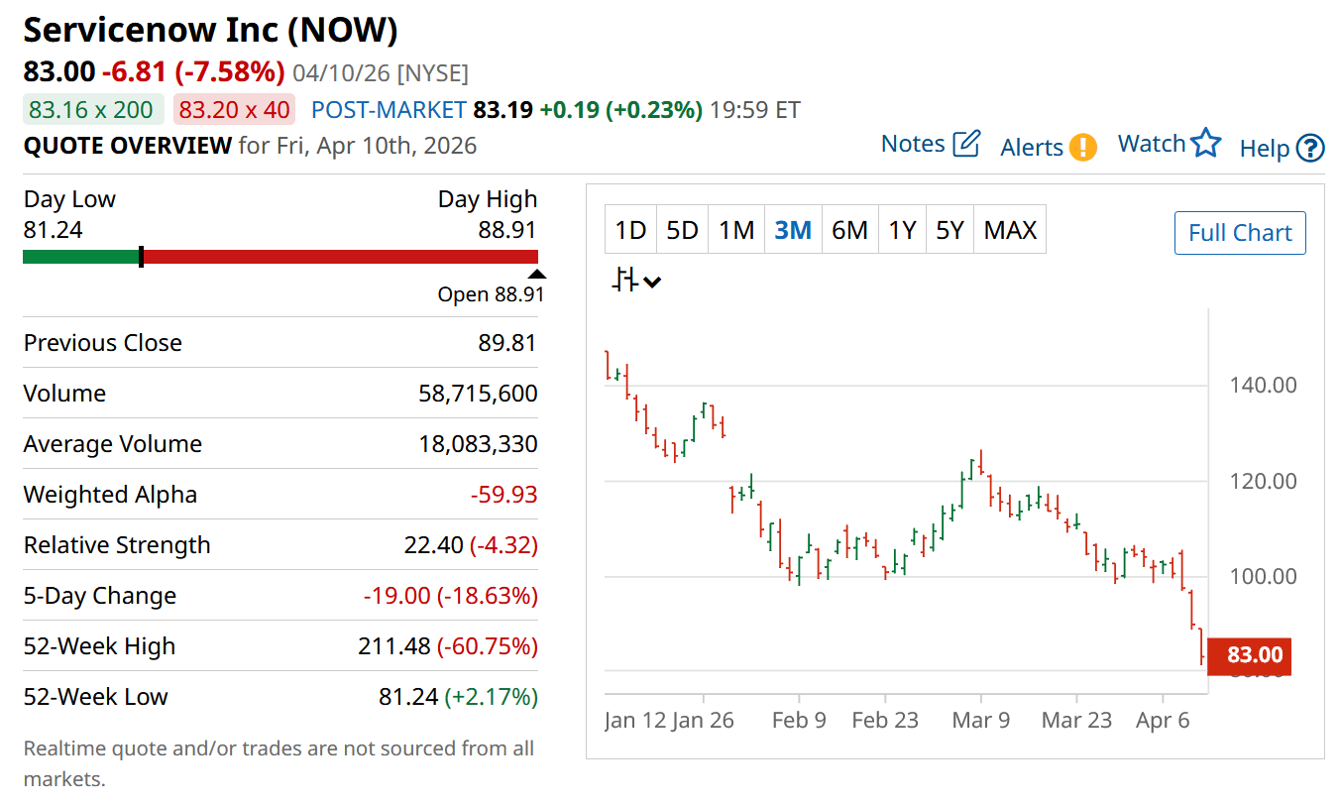This screenshot has height=803, width=1340.
Task: Select the 5D chart range
Action: (x=682, y=231)
